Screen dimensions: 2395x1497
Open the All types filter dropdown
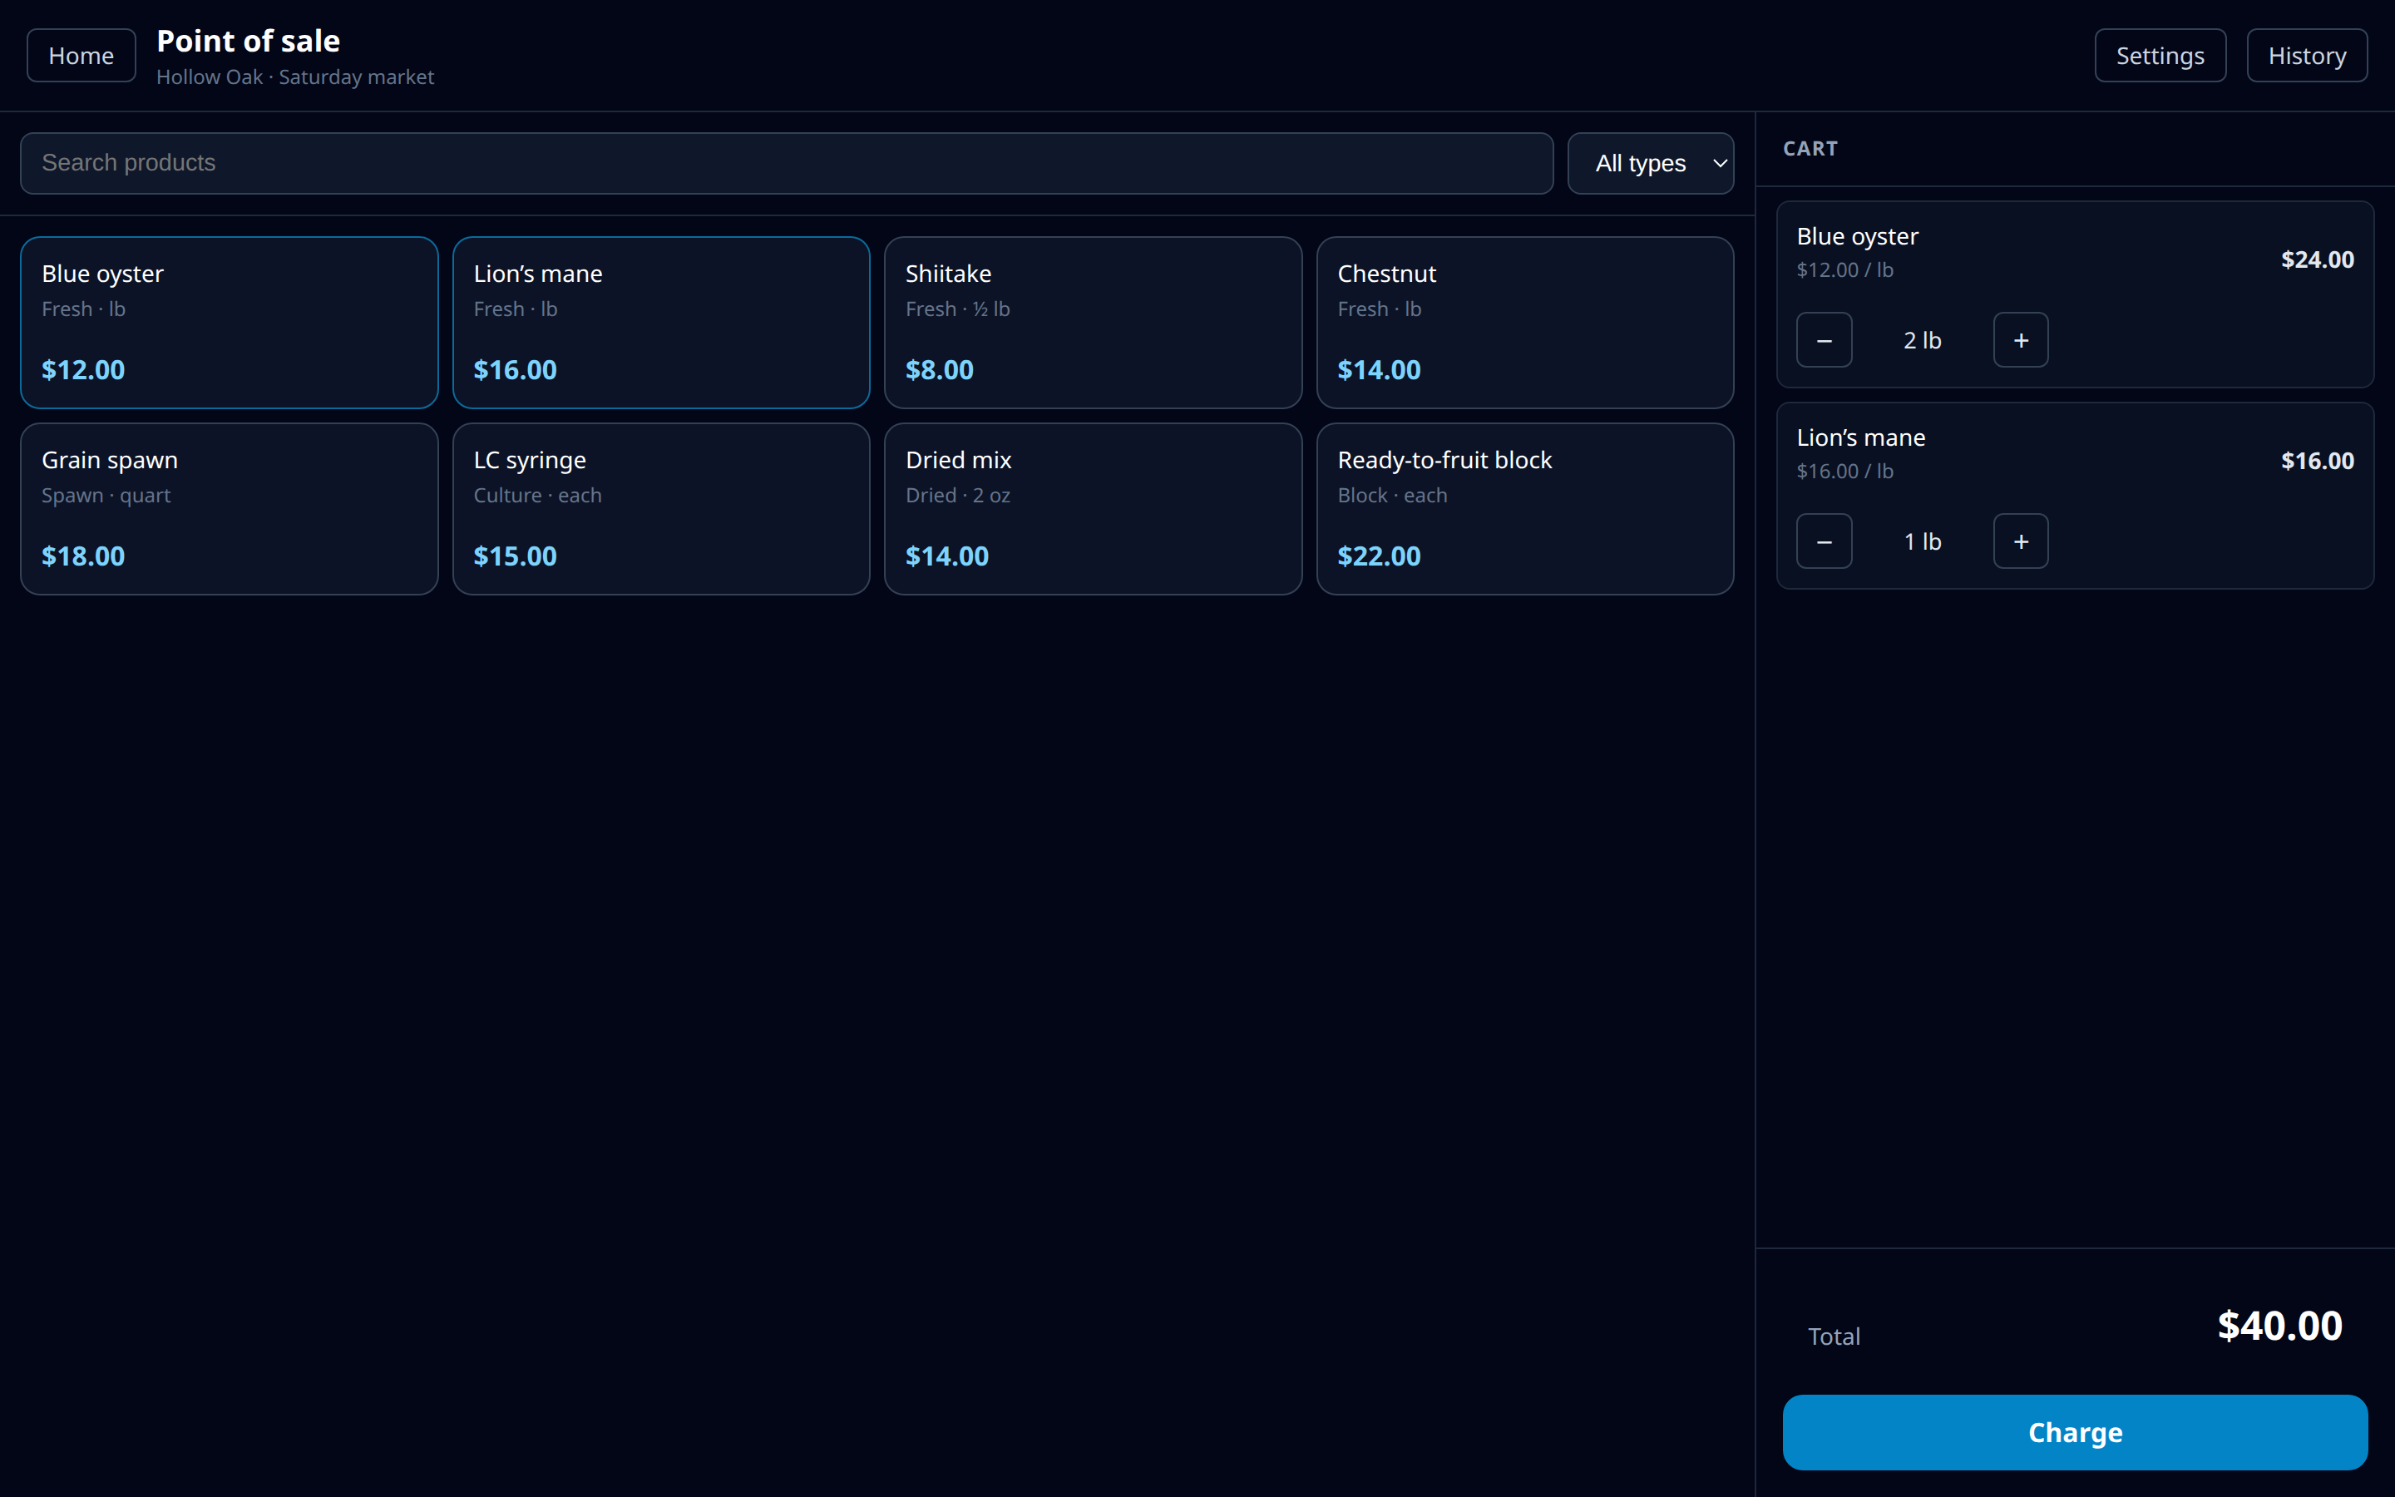[1650, 163]
